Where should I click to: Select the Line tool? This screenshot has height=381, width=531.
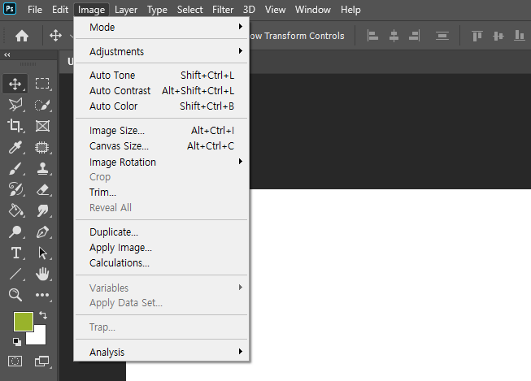coord(15,274)
